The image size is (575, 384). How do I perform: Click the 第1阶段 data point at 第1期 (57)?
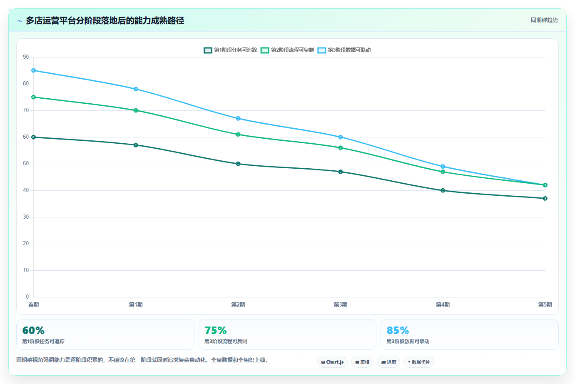(136, 145)
